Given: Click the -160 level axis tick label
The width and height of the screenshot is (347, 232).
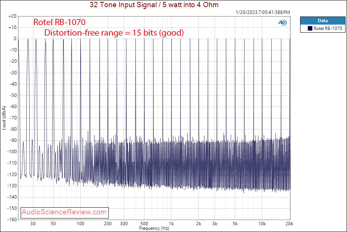Looking at the screenshot, I should tap(12, 219).
